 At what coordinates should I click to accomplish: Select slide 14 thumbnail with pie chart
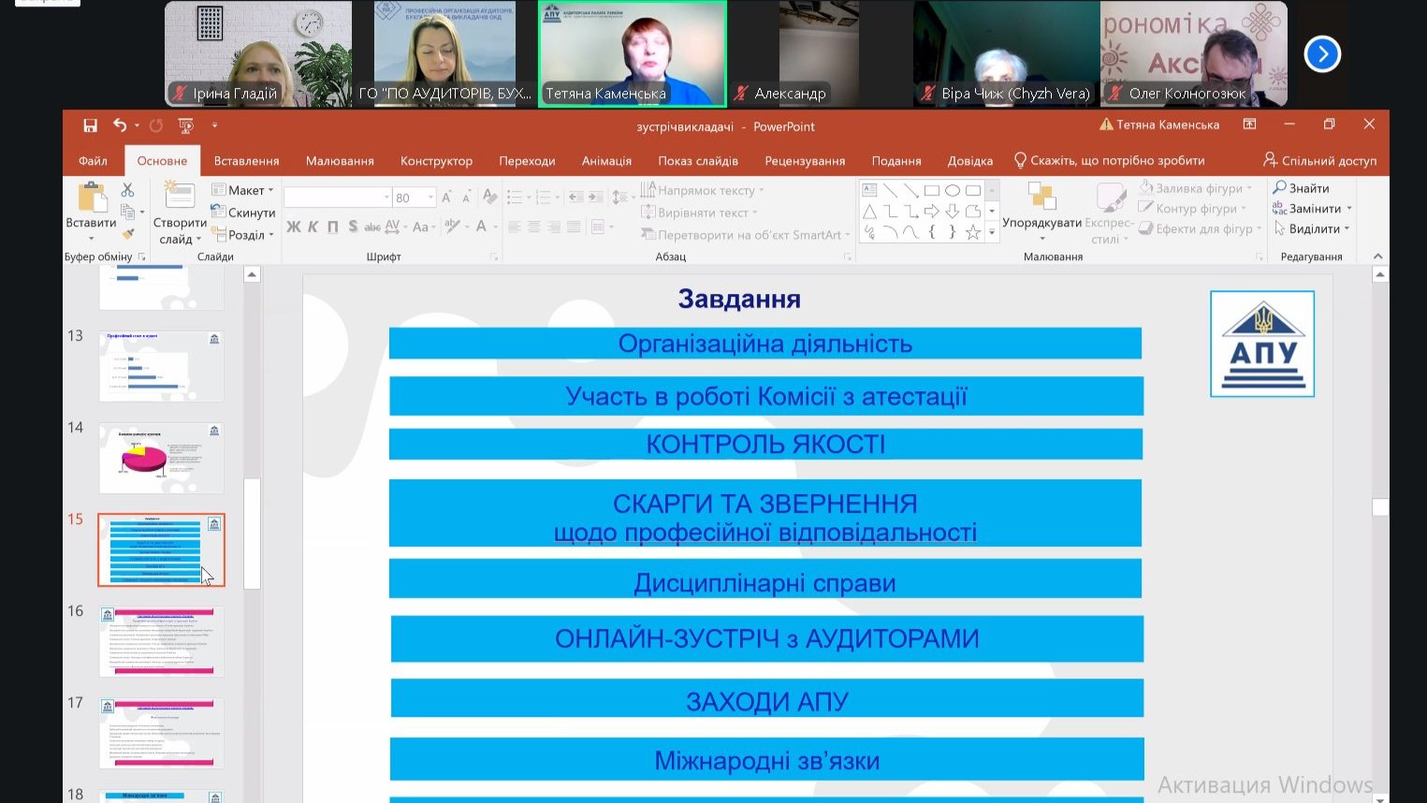161,458
